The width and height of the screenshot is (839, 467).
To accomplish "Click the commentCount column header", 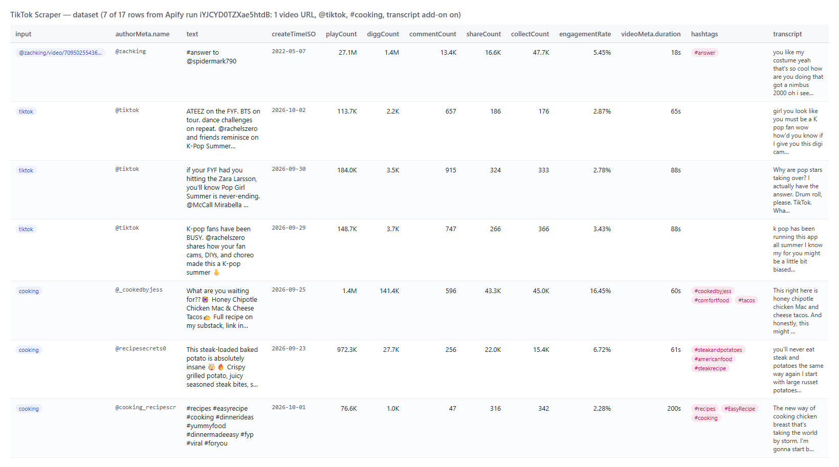I will (x=432, y=34).
